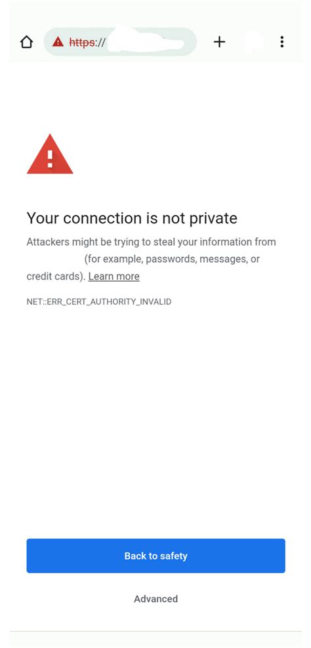Tap the Home icon in the browser toolbar
The height and width of the screenshot is (648, 311).
pos(26,42)
